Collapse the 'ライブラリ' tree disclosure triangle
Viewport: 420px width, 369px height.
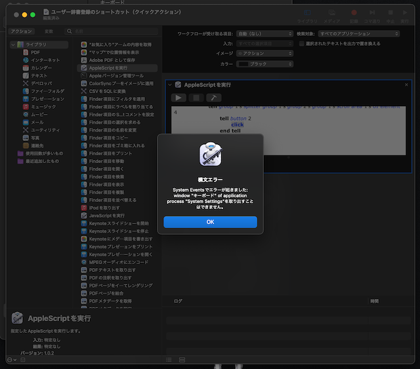[x=14, y=44]
